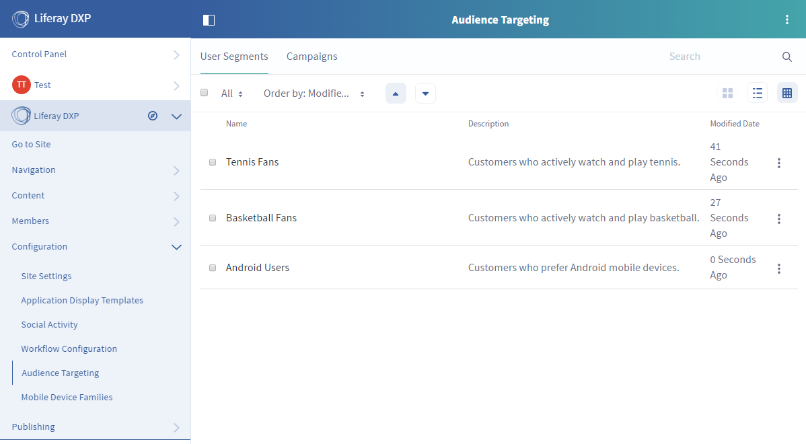806x444 pixels.
Task: Open actions menu for Tennis Fans
Action: pyautogui.click(x=779, y=163)
